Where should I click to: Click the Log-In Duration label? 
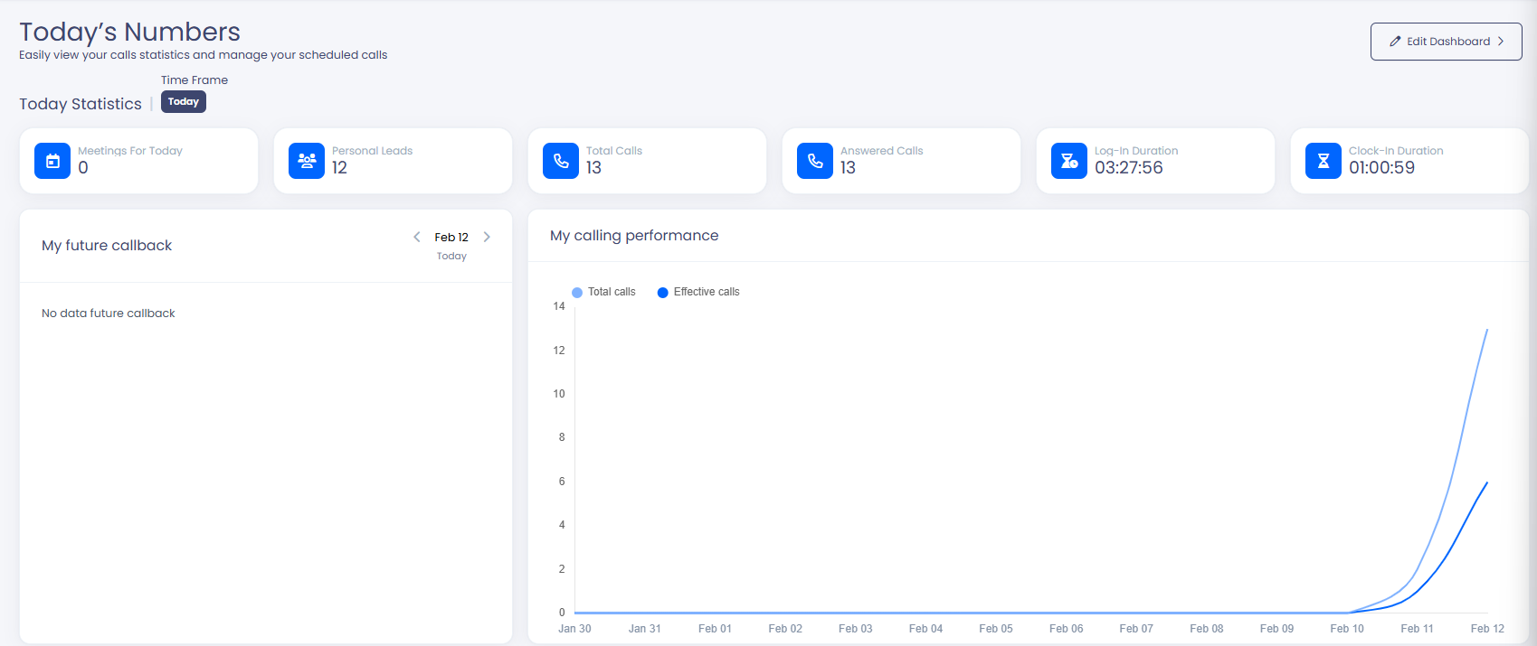click(1136, 151)
